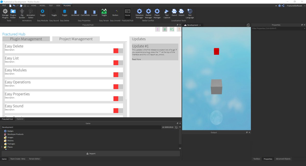Toggle the Easy Operations plugin switch
This screenshot has height=166, width=306.
point(118,87)
